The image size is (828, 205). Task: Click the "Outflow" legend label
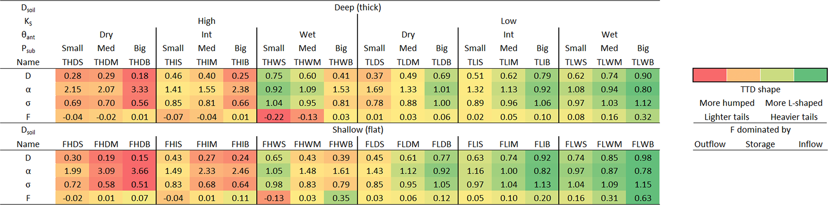[709, 144]
